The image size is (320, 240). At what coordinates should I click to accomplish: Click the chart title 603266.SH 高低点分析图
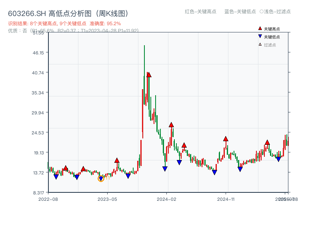[48, 13]
